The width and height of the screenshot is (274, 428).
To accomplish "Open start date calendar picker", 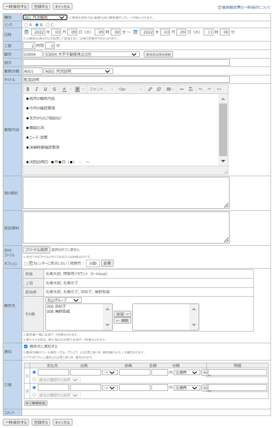I will (26, 32).
